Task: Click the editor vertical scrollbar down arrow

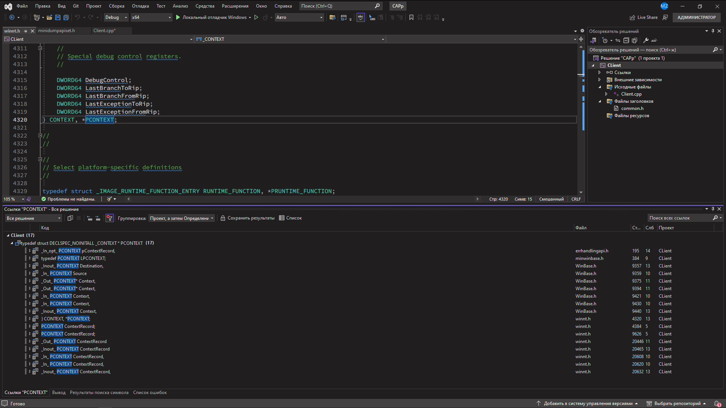Action: [581, 192]
